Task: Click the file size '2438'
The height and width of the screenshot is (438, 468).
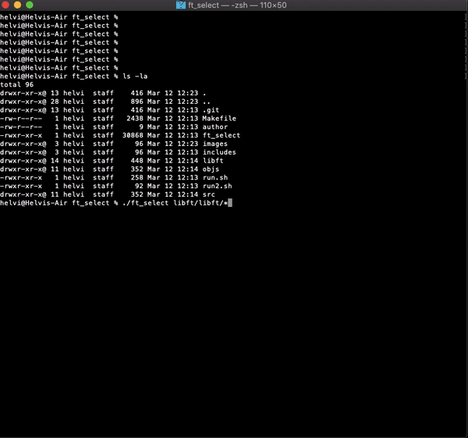Action: pos(135,119)
